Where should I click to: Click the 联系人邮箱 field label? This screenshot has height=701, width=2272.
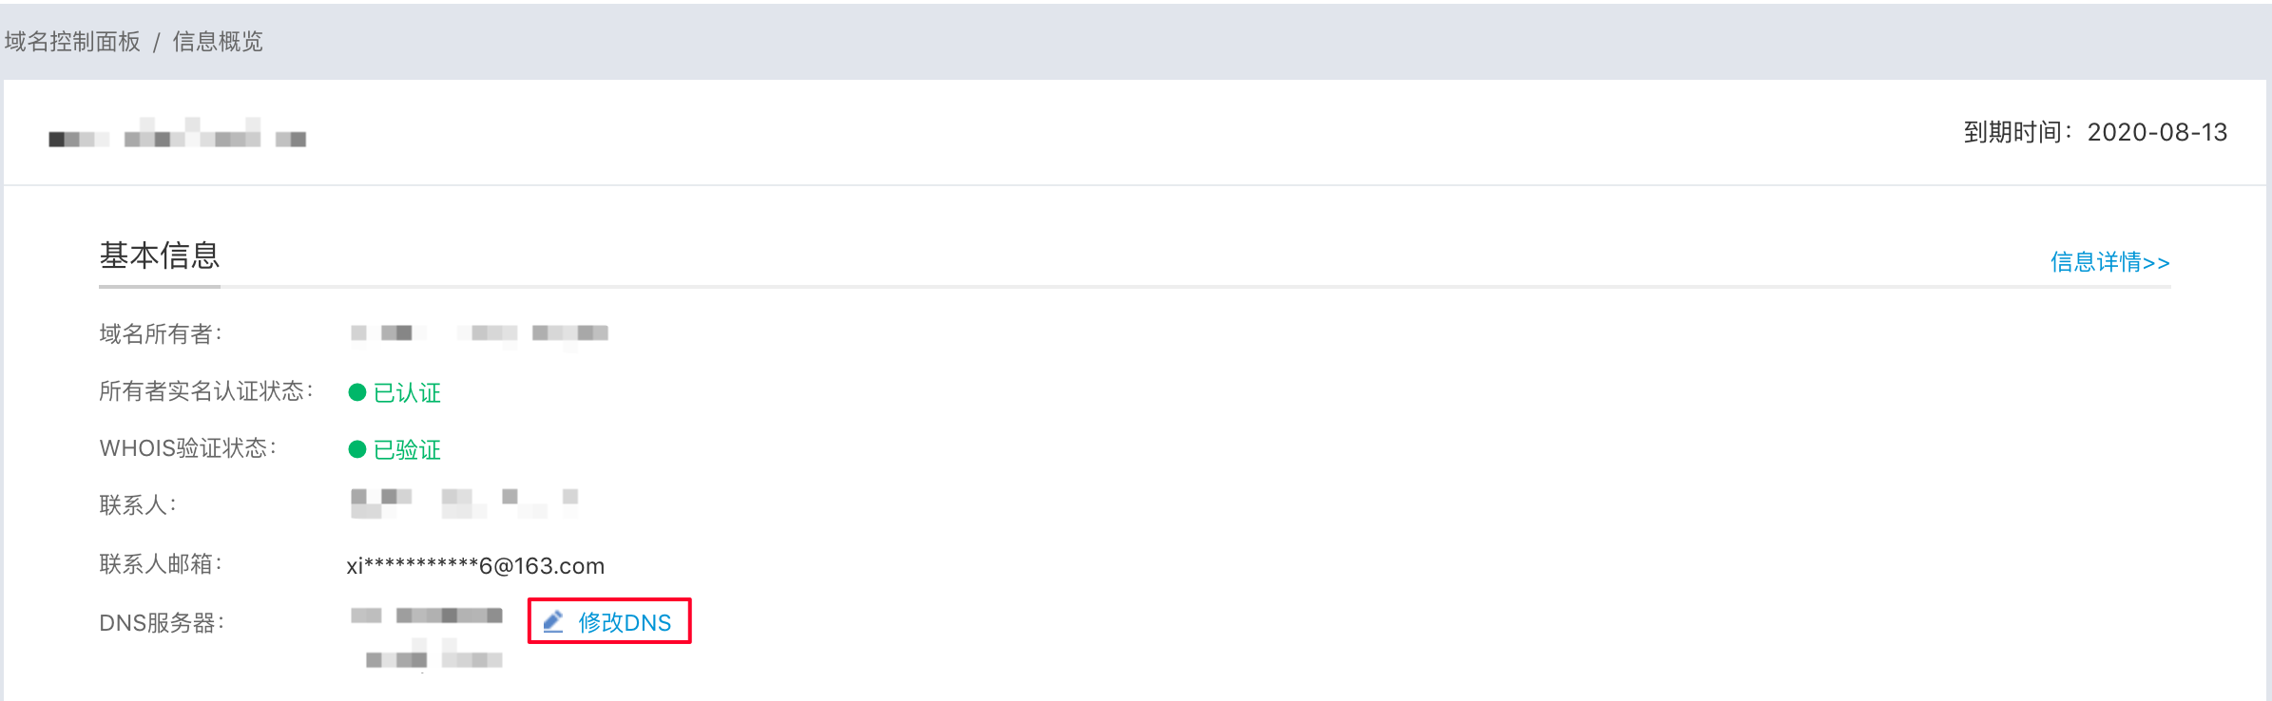coord(161,564)
